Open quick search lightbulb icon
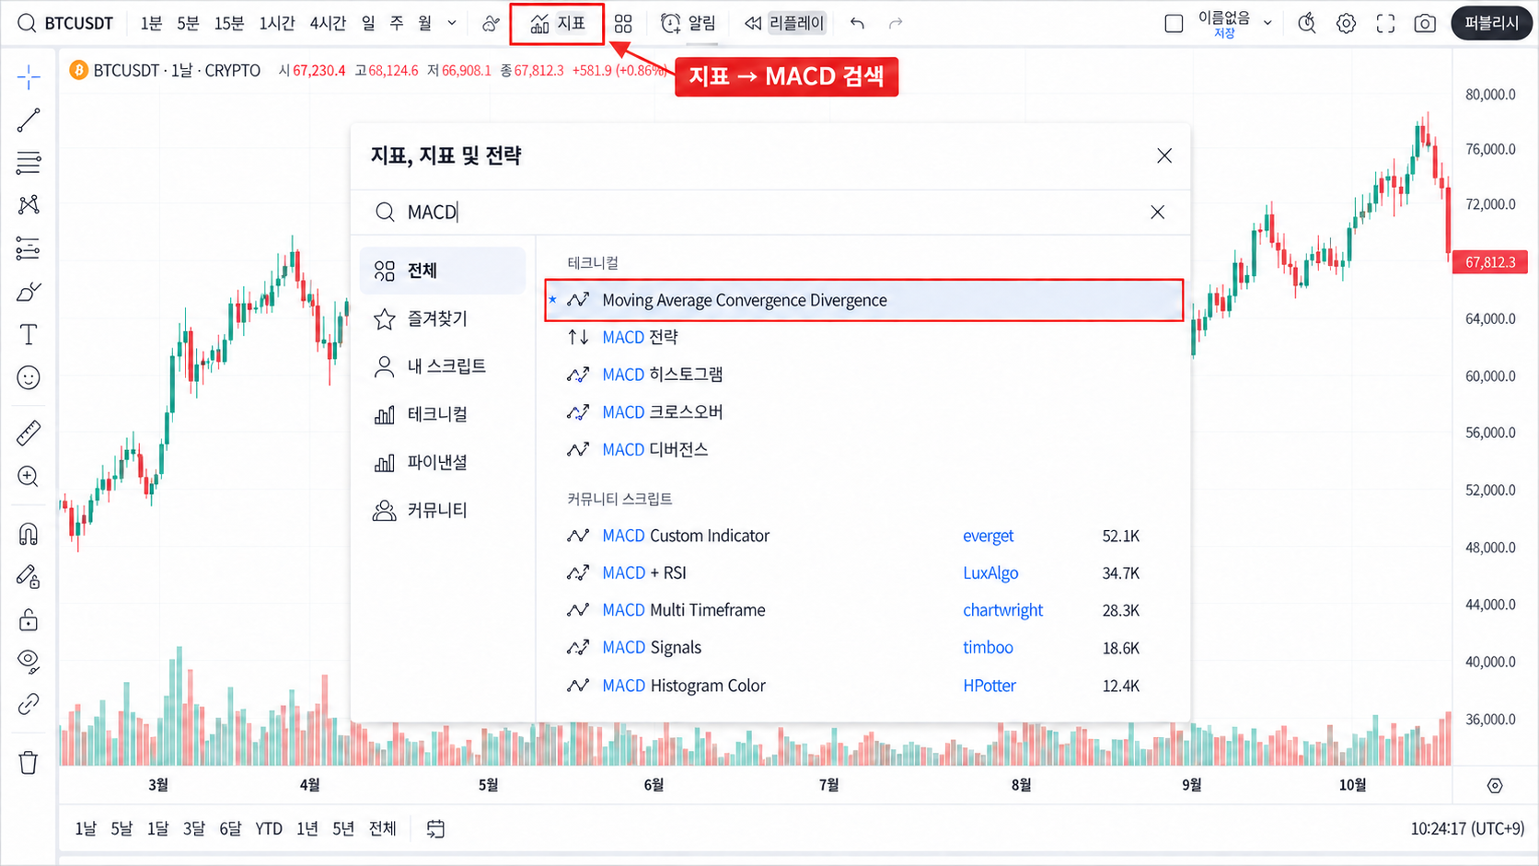1539x866 pixels. tap(1307, 23)
